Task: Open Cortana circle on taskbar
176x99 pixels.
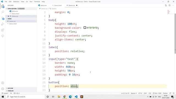Action: pyautogui.click(x=48, y=97)
